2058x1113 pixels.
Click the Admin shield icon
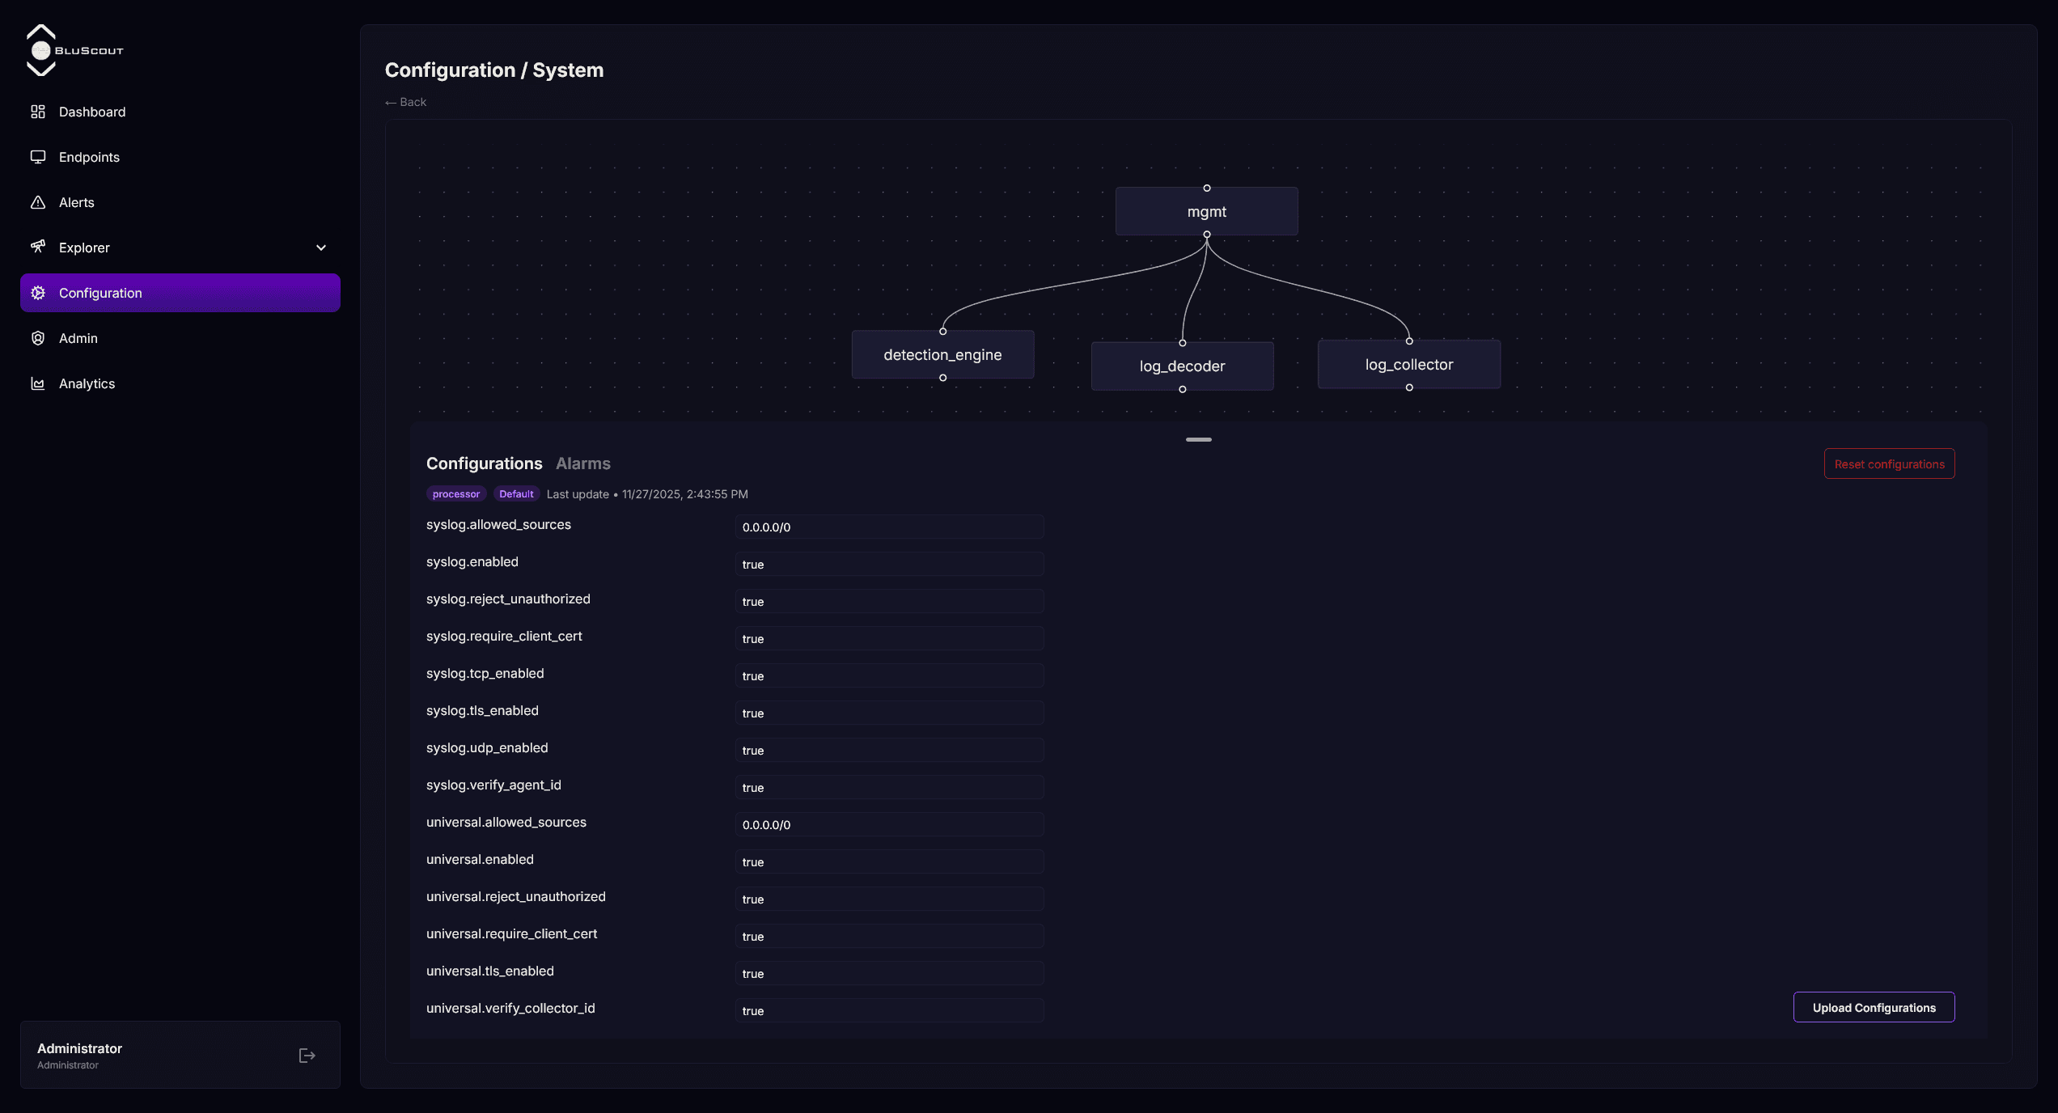point(38,338)
